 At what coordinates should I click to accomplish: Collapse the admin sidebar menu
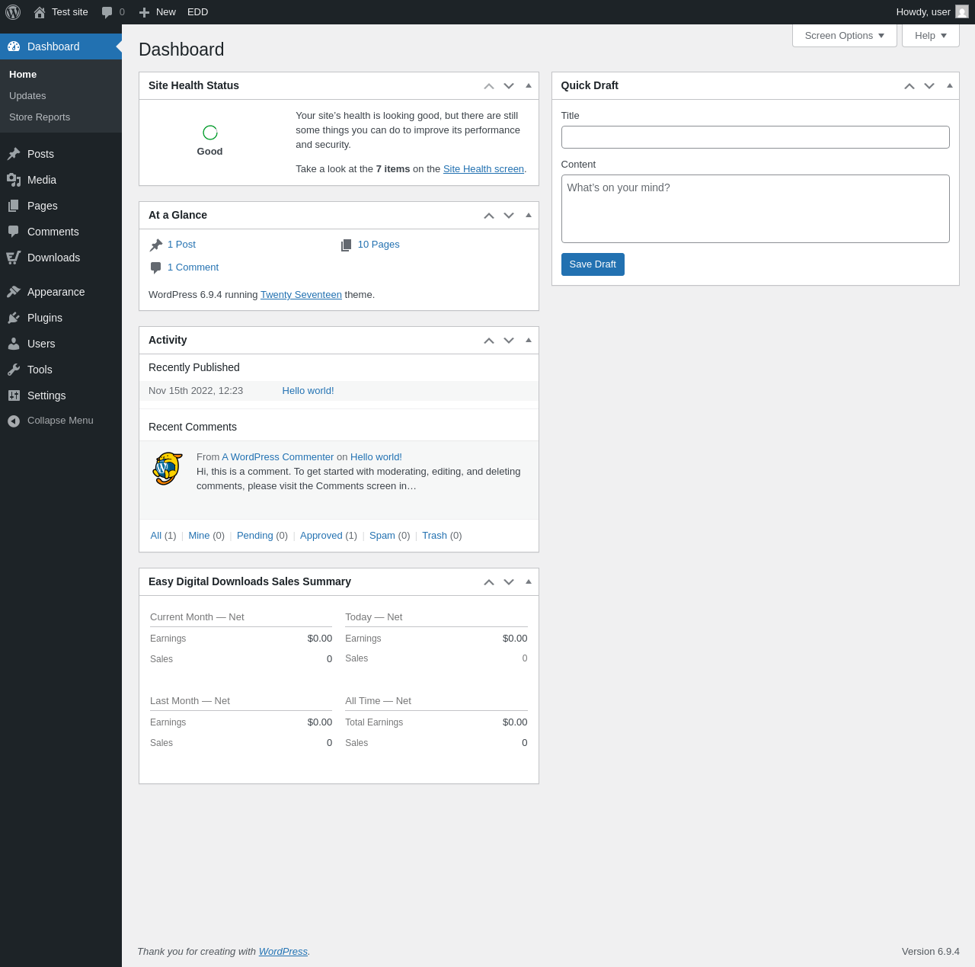pos(61,421)
